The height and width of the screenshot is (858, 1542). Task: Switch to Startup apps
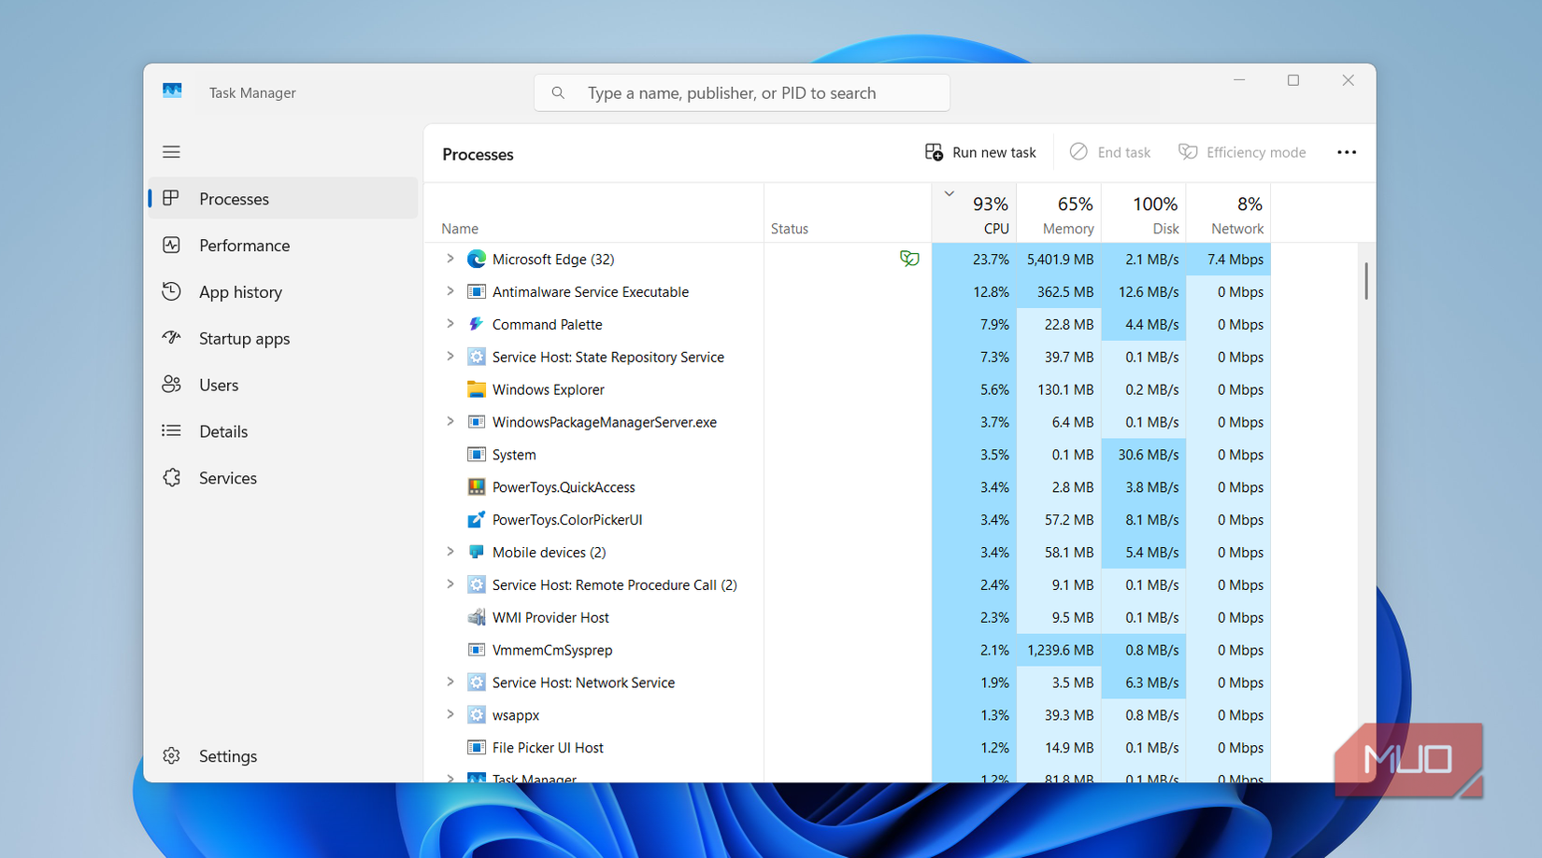click(283, 338)
